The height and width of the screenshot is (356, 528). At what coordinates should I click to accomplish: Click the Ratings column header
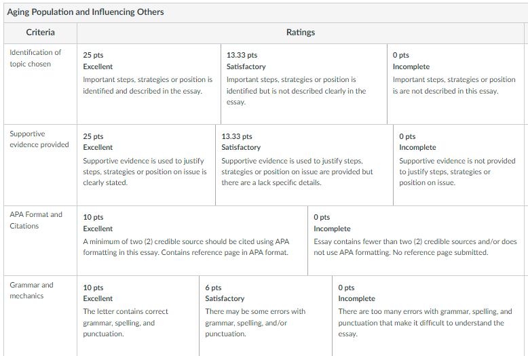[x=301, y=33]
